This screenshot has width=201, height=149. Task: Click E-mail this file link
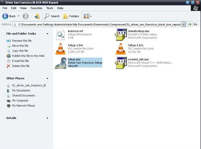[x=21, y=61]
